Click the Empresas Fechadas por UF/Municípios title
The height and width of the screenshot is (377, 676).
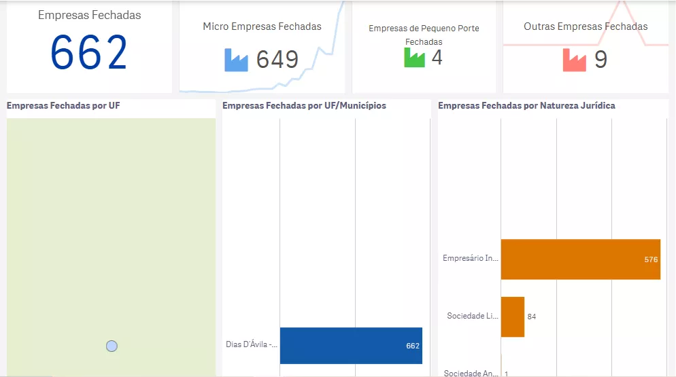coord(304,105)
